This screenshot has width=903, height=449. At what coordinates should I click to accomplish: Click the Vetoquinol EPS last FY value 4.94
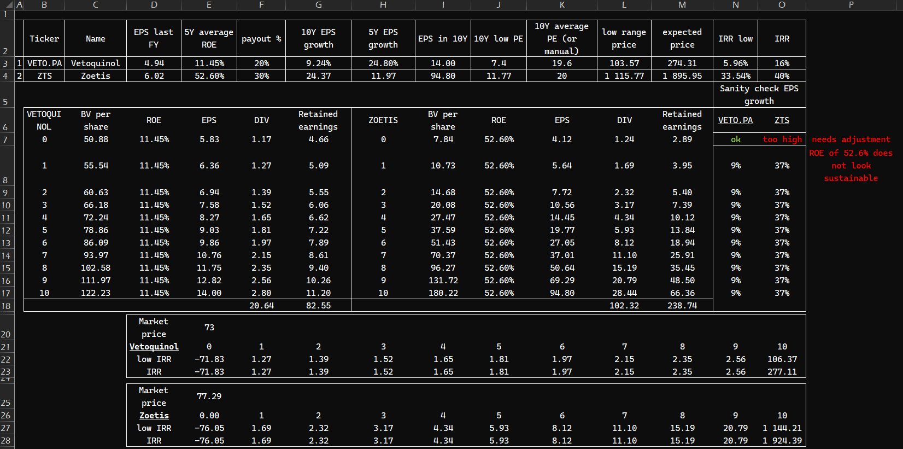(x=154, y=63)
